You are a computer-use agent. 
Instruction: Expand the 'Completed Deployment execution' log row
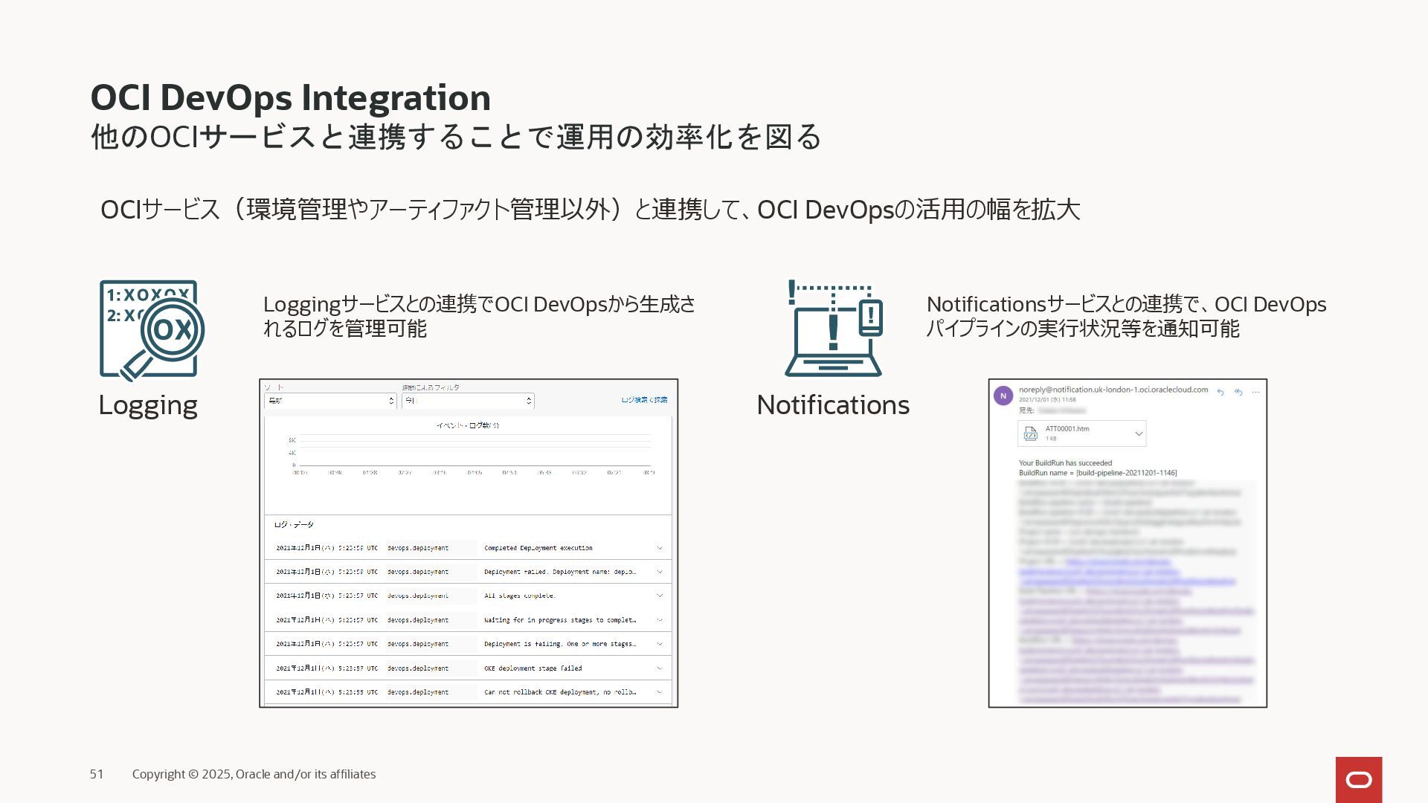(659, 548)
